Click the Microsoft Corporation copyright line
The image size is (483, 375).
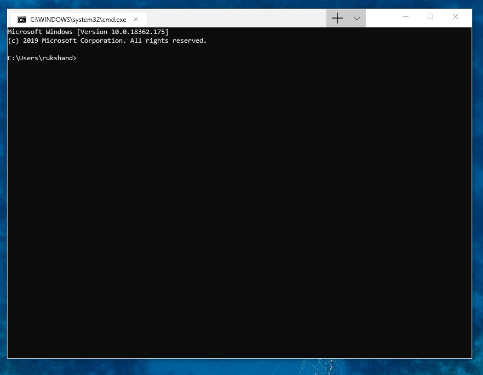click(x=107, y=41)
